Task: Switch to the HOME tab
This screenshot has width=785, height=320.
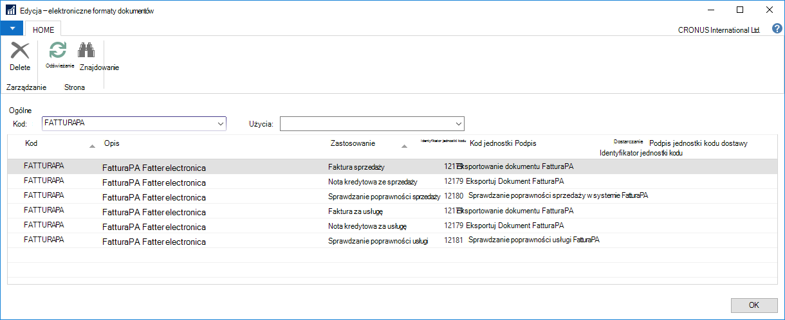Action: [x=44, y=30]
